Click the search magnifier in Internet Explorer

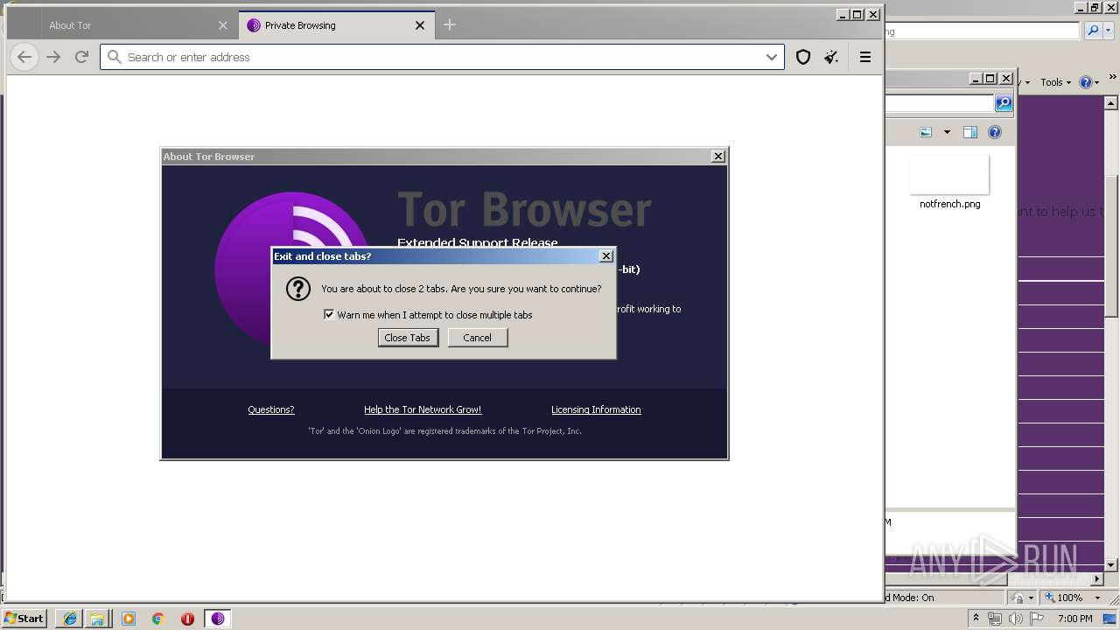1093,31
